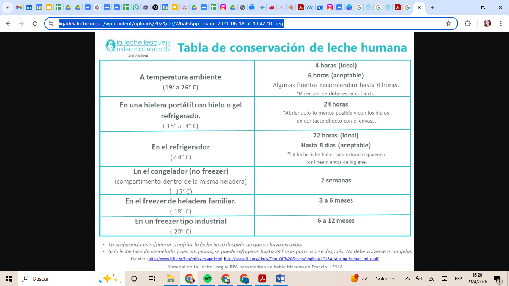Close the current browser tab

(419, 7)
